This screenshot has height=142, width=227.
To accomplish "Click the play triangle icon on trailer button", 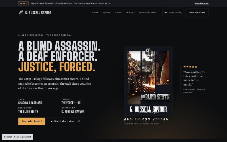I will coord(52,122).
